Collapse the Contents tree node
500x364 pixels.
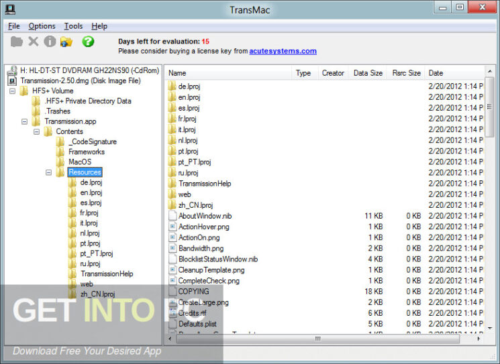click(37, 132)
